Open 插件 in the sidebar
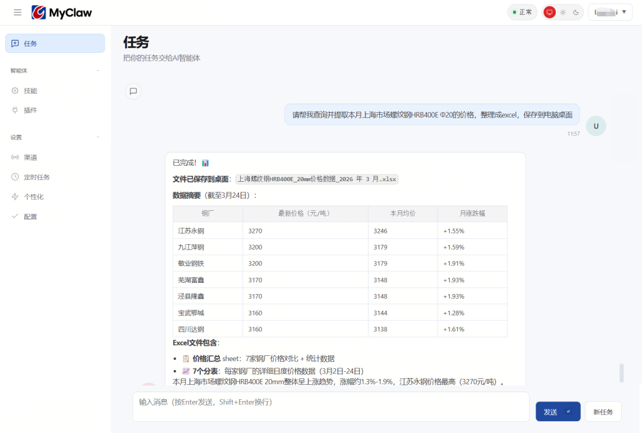642x433 pixels. [x=55, y=110]
